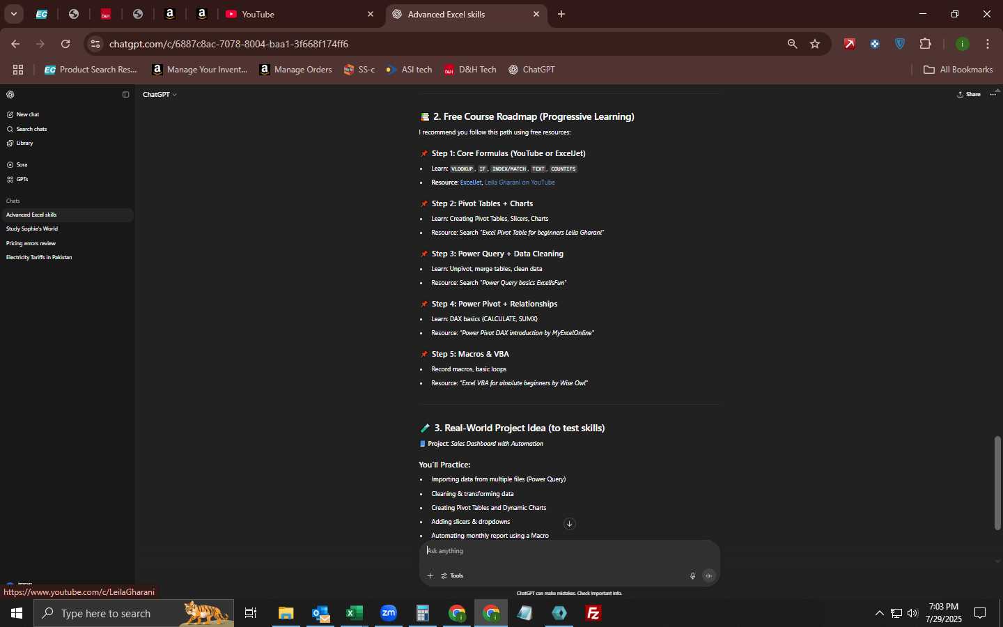The width and height of the screenshot is (1003, 627).
Task: Open Windows Start menu
Action: click(x=17, y=613)
